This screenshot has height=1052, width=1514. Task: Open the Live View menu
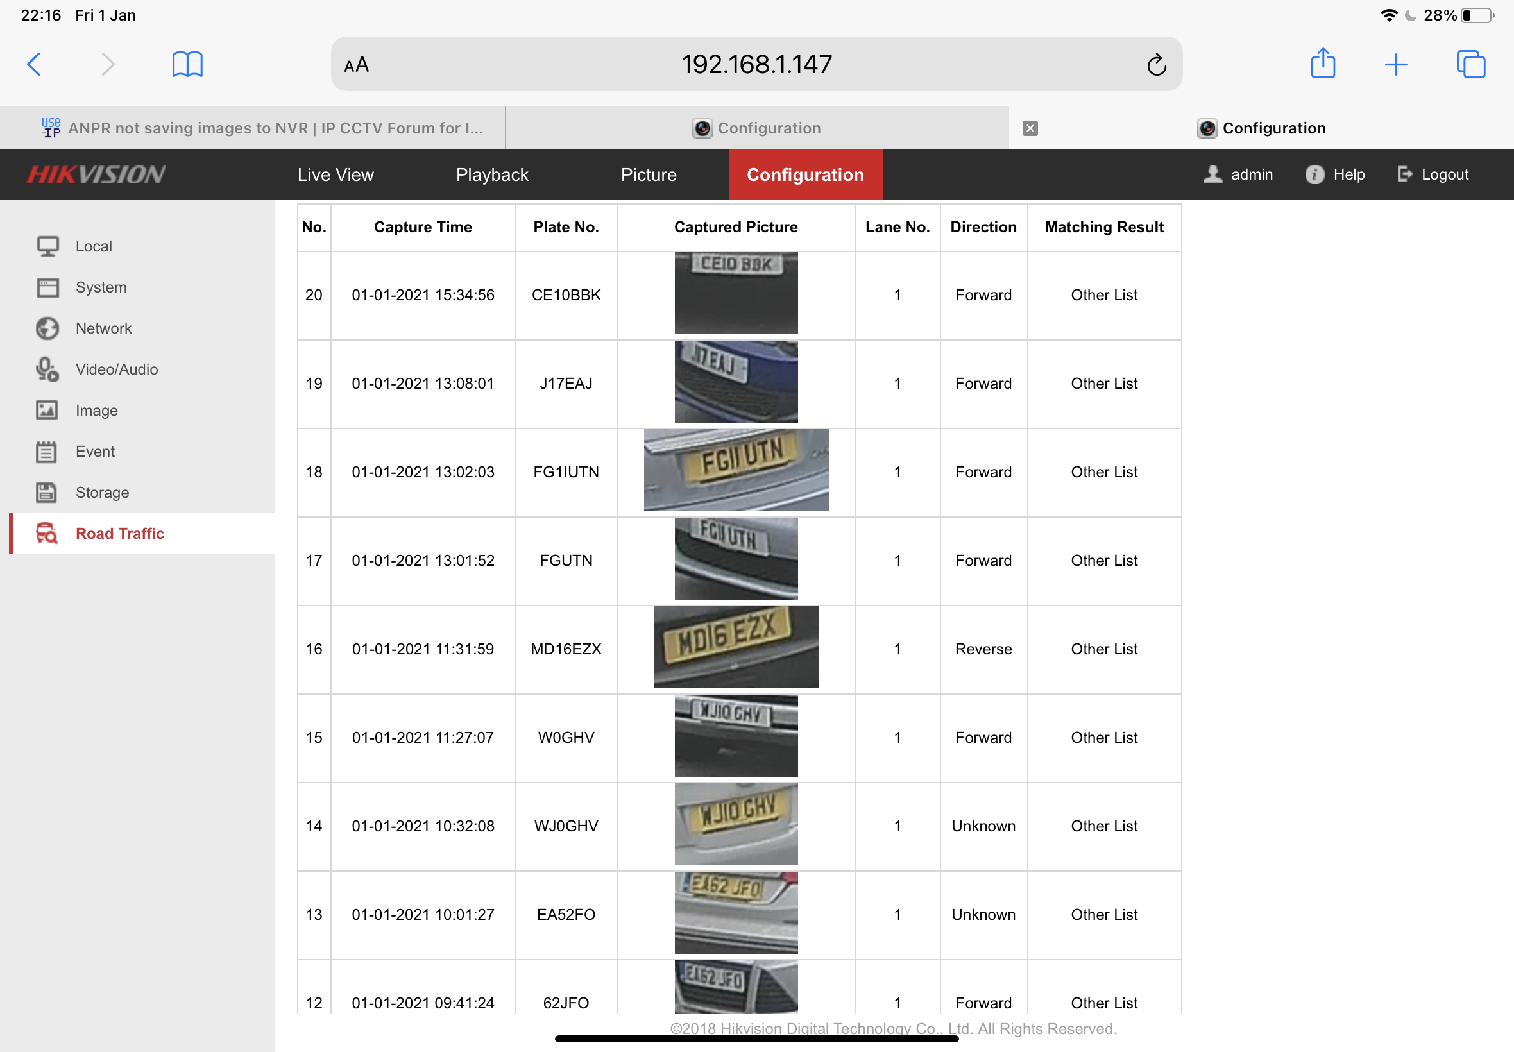click(x=336, y=174)
